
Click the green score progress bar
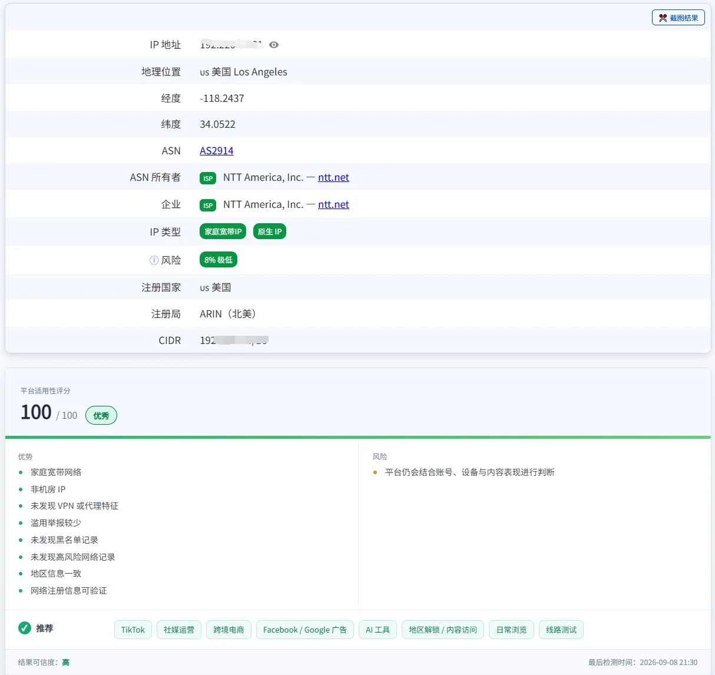coord(358,437)
